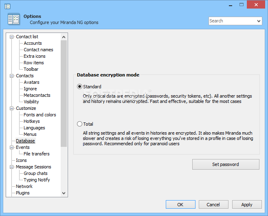This screenshot has width=268, height=216.
Task: Maximize the Options window
Action: 242,4
